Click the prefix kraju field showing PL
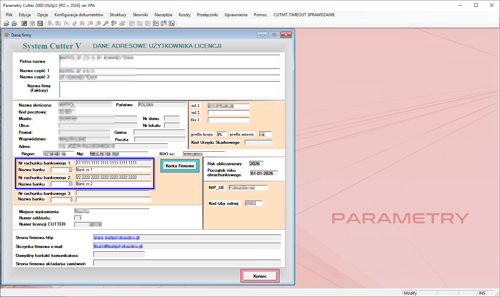Image resolution: width=500 pixels, height=297 pixels. click(222, 134)
